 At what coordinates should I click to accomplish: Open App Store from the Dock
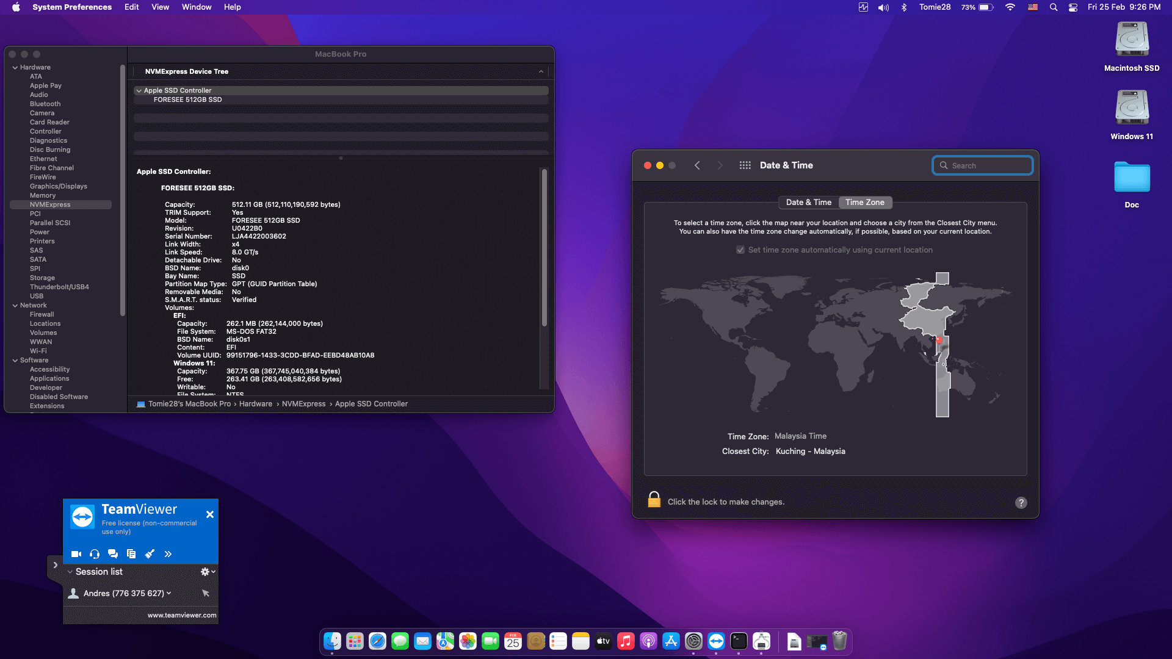[x=671, y=641]
